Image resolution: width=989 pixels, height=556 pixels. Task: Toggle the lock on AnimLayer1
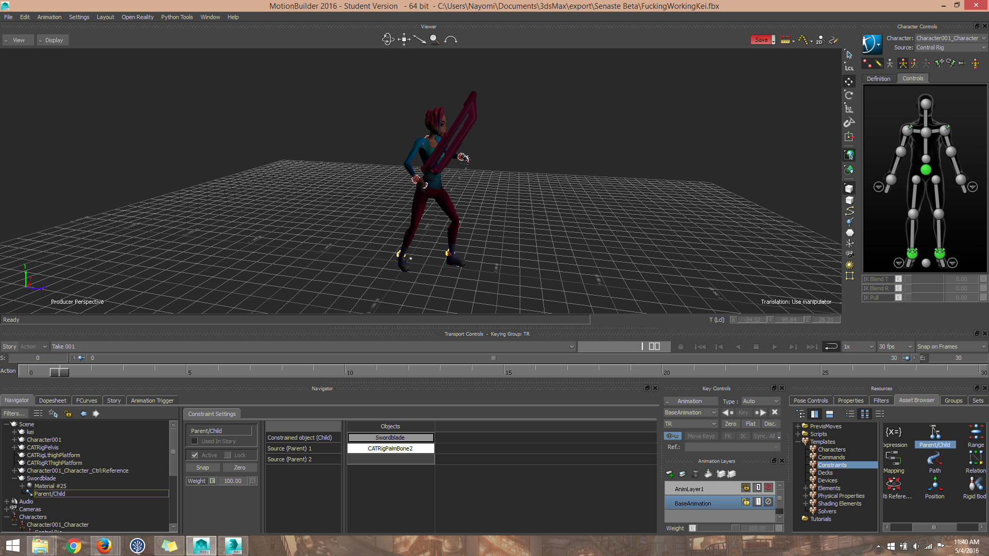coord(745,488)
